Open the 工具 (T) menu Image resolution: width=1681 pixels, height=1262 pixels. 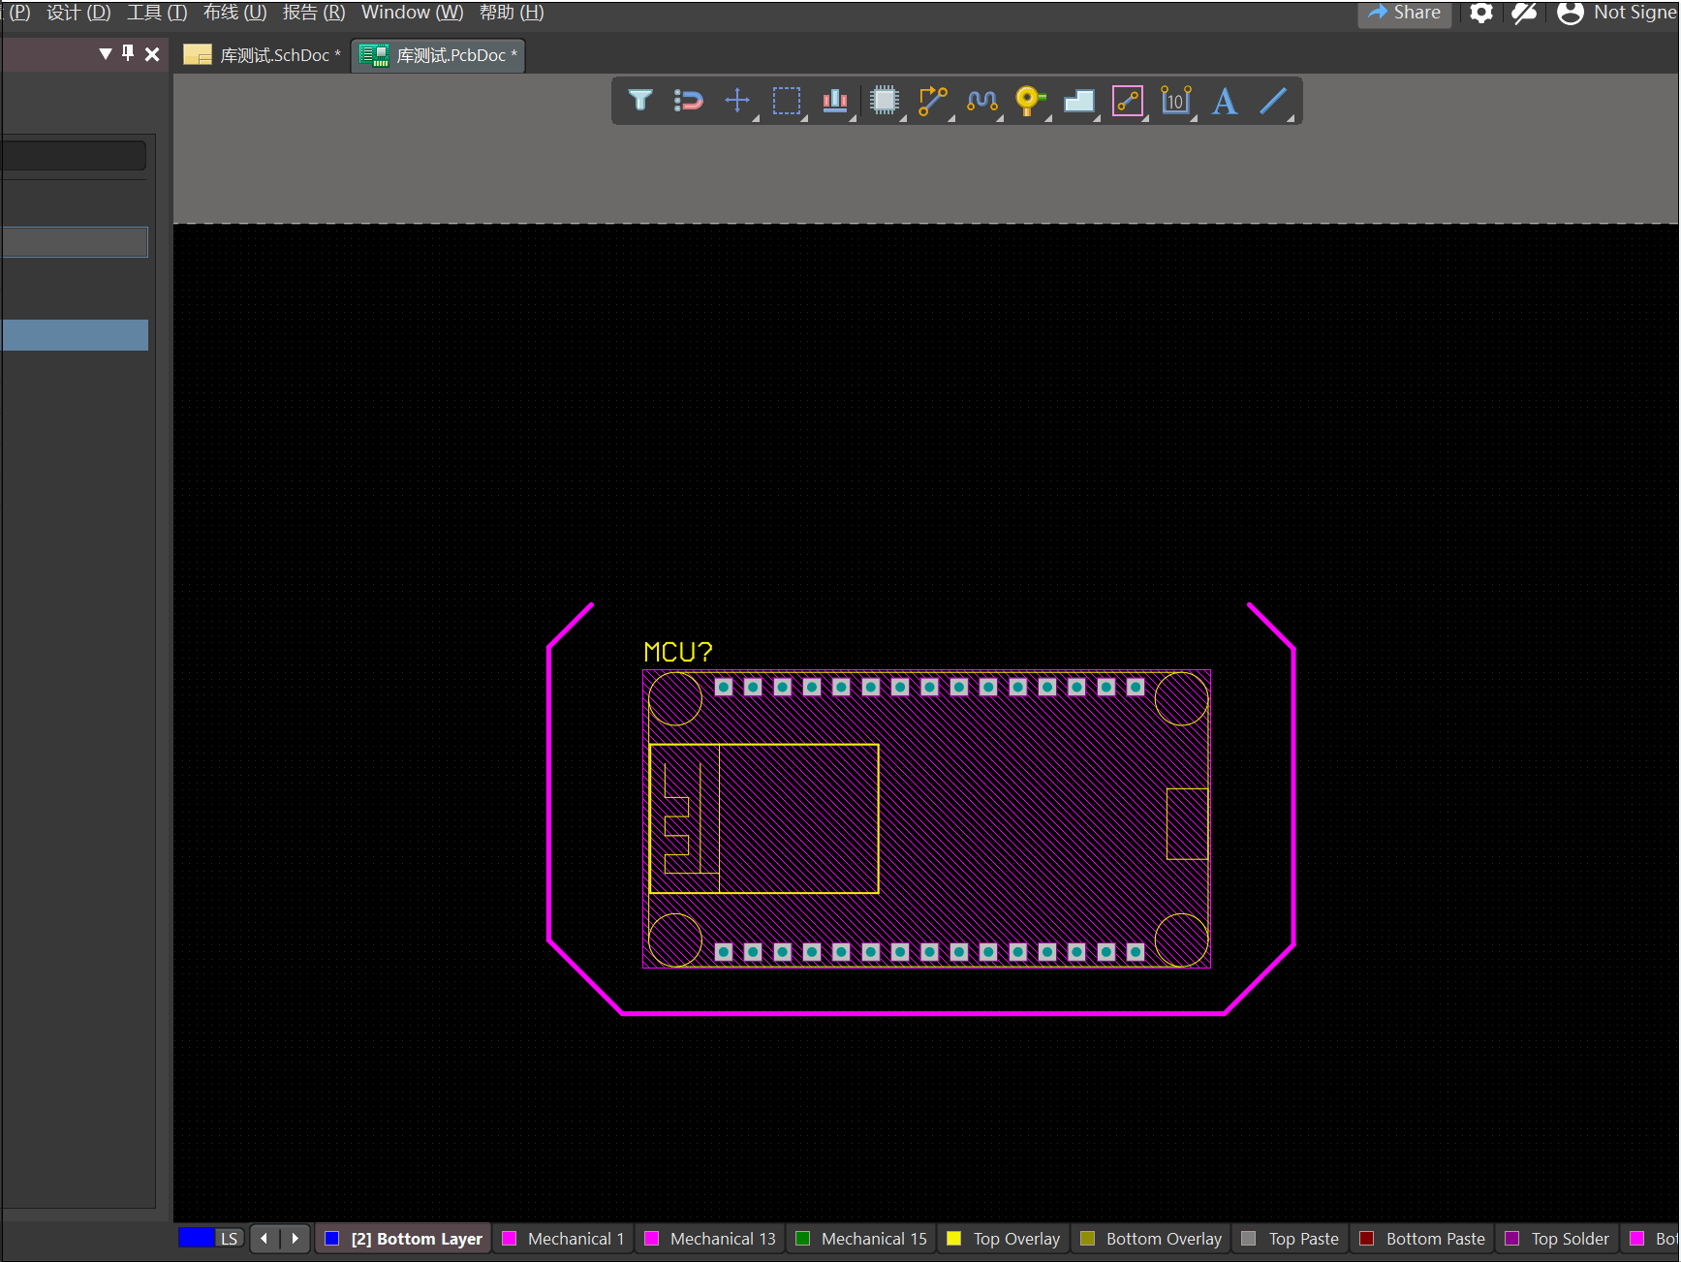(x=157, y=13)
